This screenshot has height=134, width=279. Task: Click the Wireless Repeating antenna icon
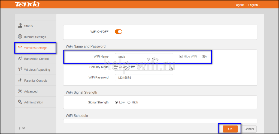[x=20, y=69]
